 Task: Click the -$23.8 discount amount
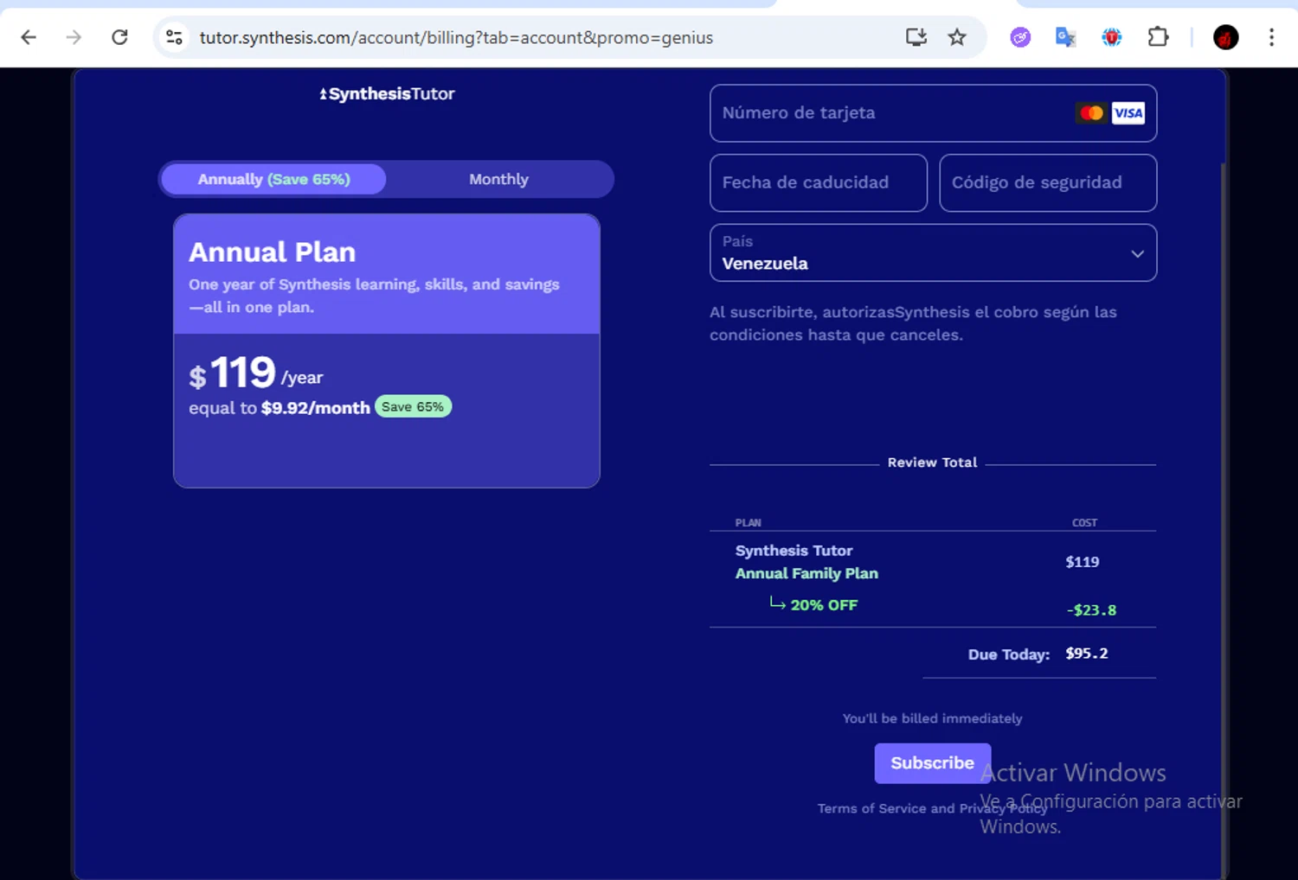point(1091,610)
